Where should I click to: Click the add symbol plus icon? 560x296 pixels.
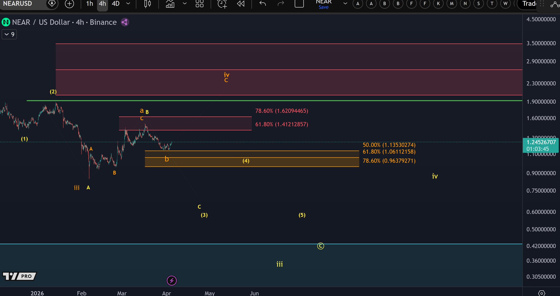pyautogui.click(x=69, y=4)
